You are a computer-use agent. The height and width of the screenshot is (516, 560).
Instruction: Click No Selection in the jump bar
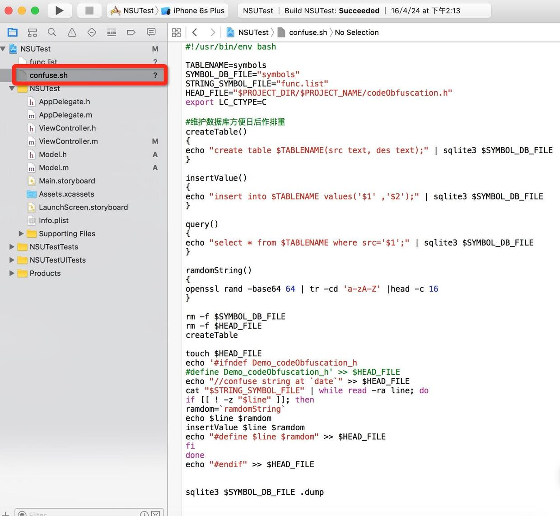[x=357, y=33]
